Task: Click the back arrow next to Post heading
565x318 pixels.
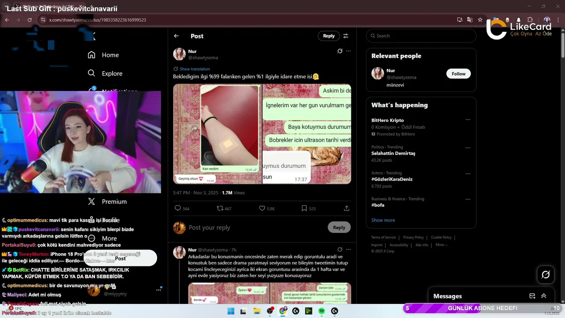Action: [176, 36]
